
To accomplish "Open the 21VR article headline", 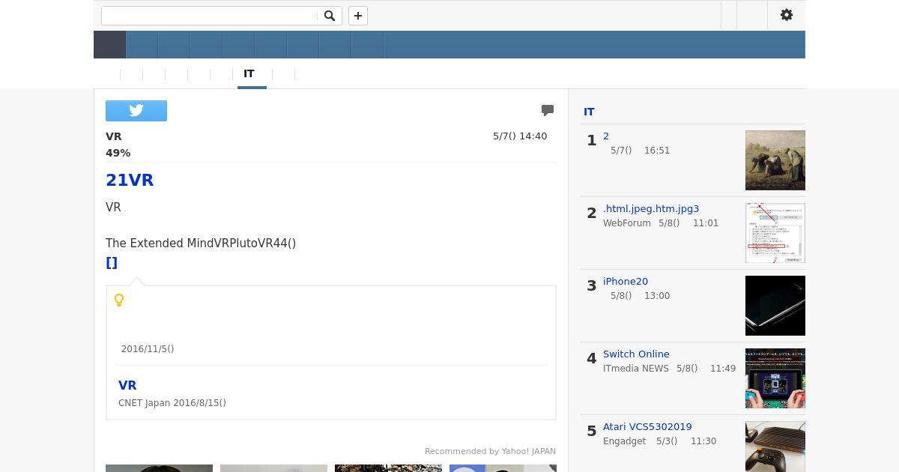I will click(130, 180).
